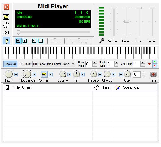Start playback with the play button
Image resolution: width=161 pixels, height=147 pixels.
tap(25, 41)
